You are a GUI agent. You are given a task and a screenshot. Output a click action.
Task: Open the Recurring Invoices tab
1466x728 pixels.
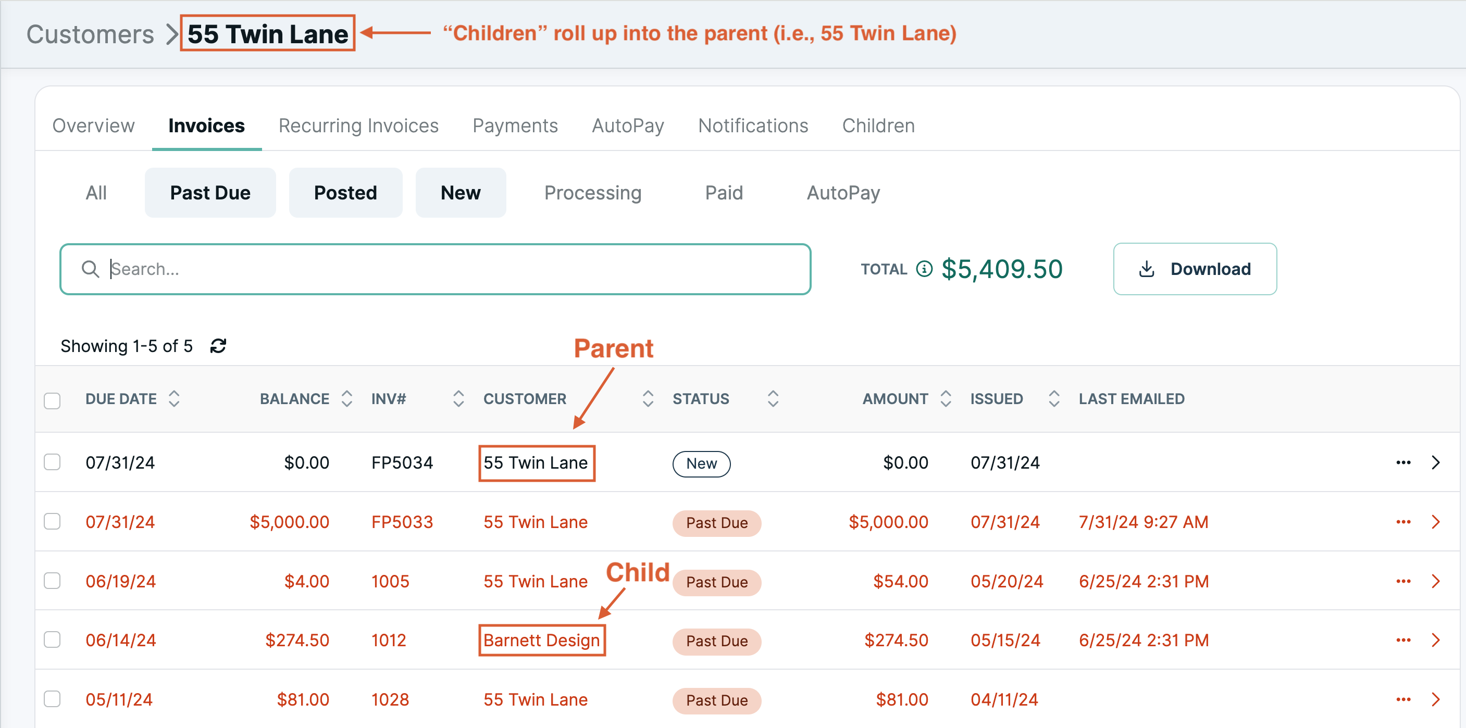pyautogui.click(x=358, y=125)
